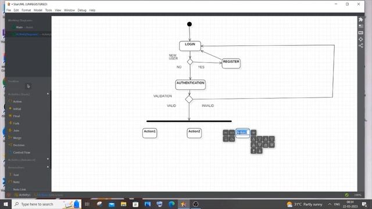Click the crosshair diagram navigator icon
The height and width of the screenshot is (209, 372).
point(360,39)
